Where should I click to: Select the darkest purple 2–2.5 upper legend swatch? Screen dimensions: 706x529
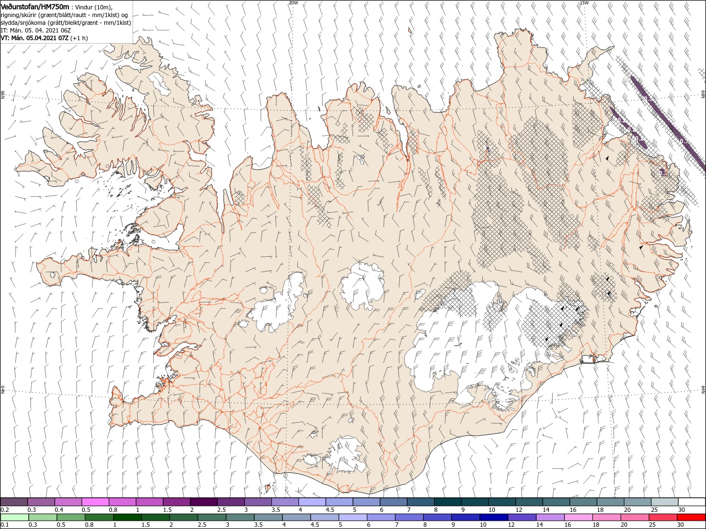pyautogui.click(x=204, y=502)
